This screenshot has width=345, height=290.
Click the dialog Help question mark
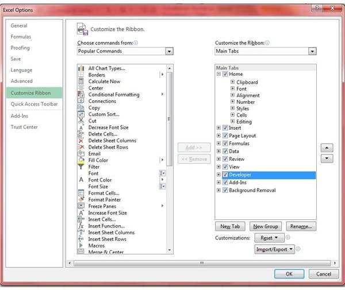click(317, 8)
